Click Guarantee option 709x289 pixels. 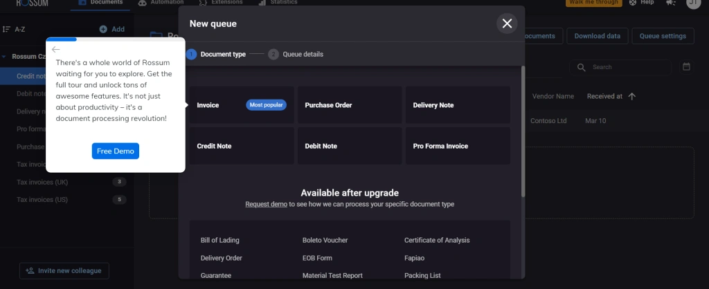tap(216, 275)
